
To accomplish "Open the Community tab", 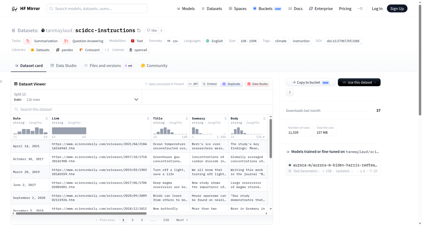I will [154, 66].
